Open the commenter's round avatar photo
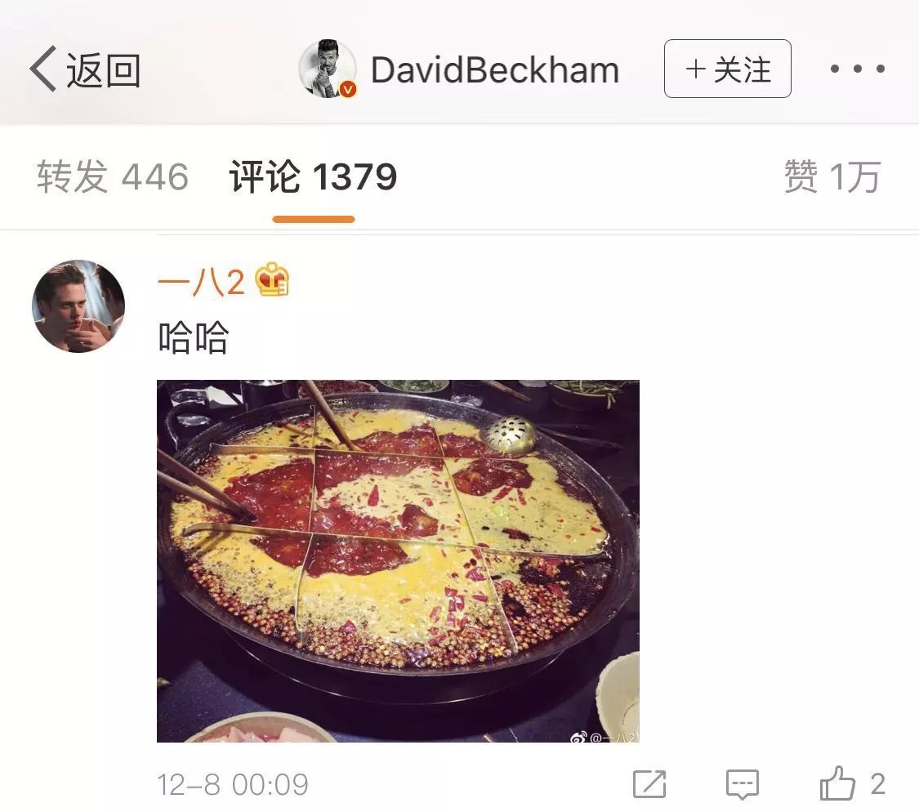 click(78, 306)
